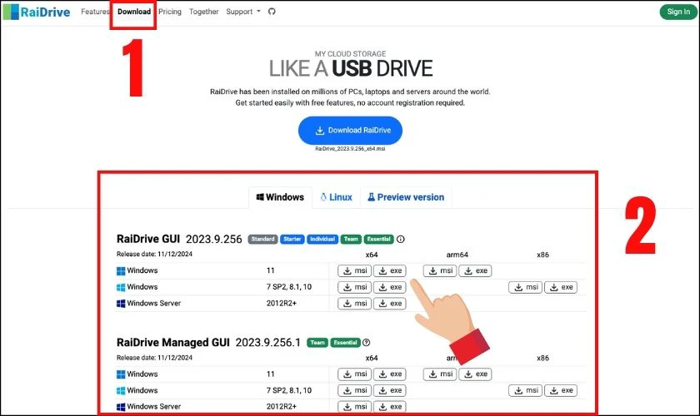Click the Individual badge
This screenshot has height=416, width=700.
(322, 240)
